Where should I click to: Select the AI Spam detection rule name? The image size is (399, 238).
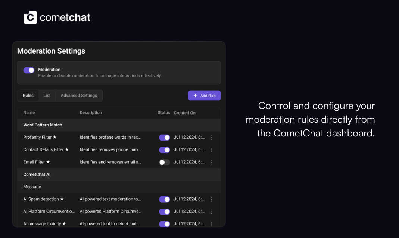[x=41, y=199]
